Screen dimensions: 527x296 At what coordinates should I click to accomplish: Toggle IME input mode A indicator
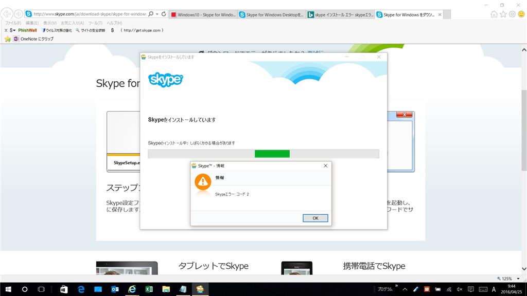(x=494, y=289)
